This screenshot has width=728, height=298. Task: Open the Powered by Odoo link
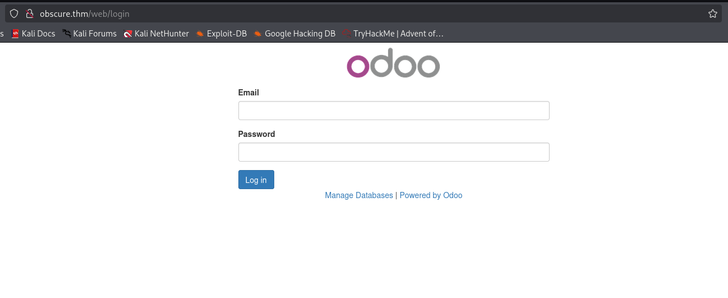(431, 195)
